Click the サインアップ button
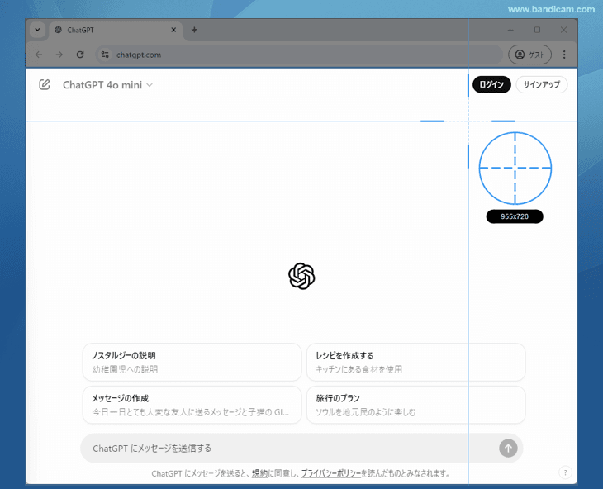 (x=542, y=84)
